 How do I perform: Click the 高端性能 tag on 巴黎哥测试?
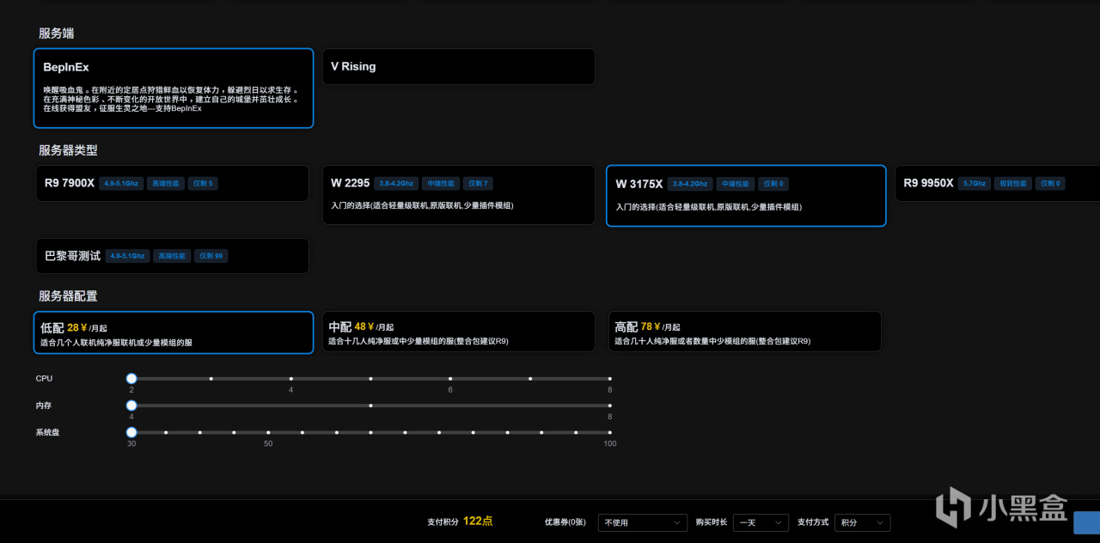coord(172,256)
